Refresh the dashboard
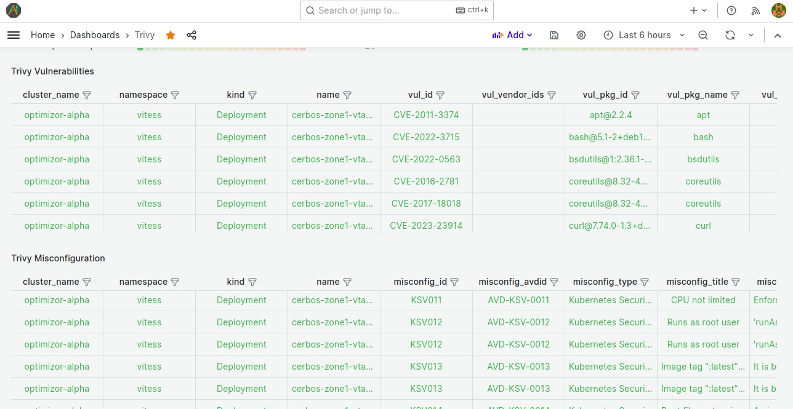Screen dimensions: 793x409 click(x=730, y=35)
